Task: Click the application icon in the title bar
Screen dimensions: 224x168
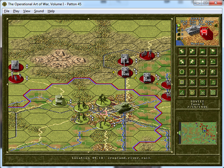Action: (x=4, y=4)
